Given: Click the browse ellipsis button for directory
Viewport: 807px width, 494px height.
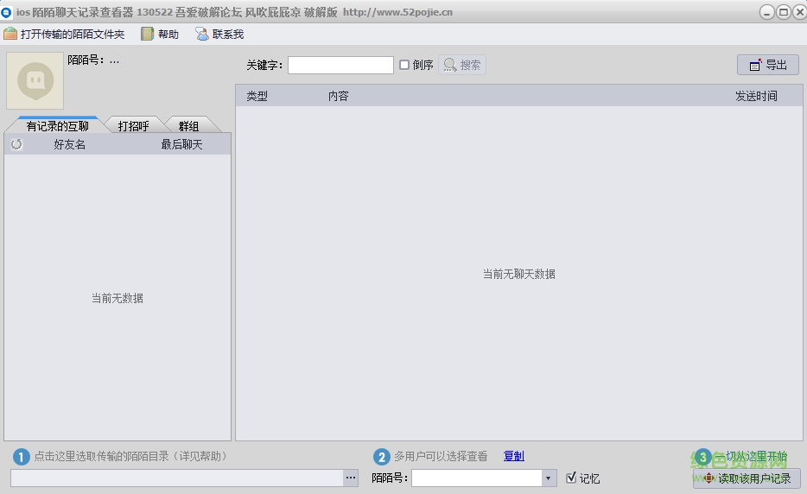Looking at the screenshot, I should (x=350, y=478).
